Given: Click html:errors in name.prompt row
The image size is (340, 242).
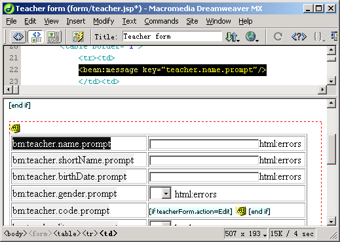Looking at the screenshot, I should (280, 144).
